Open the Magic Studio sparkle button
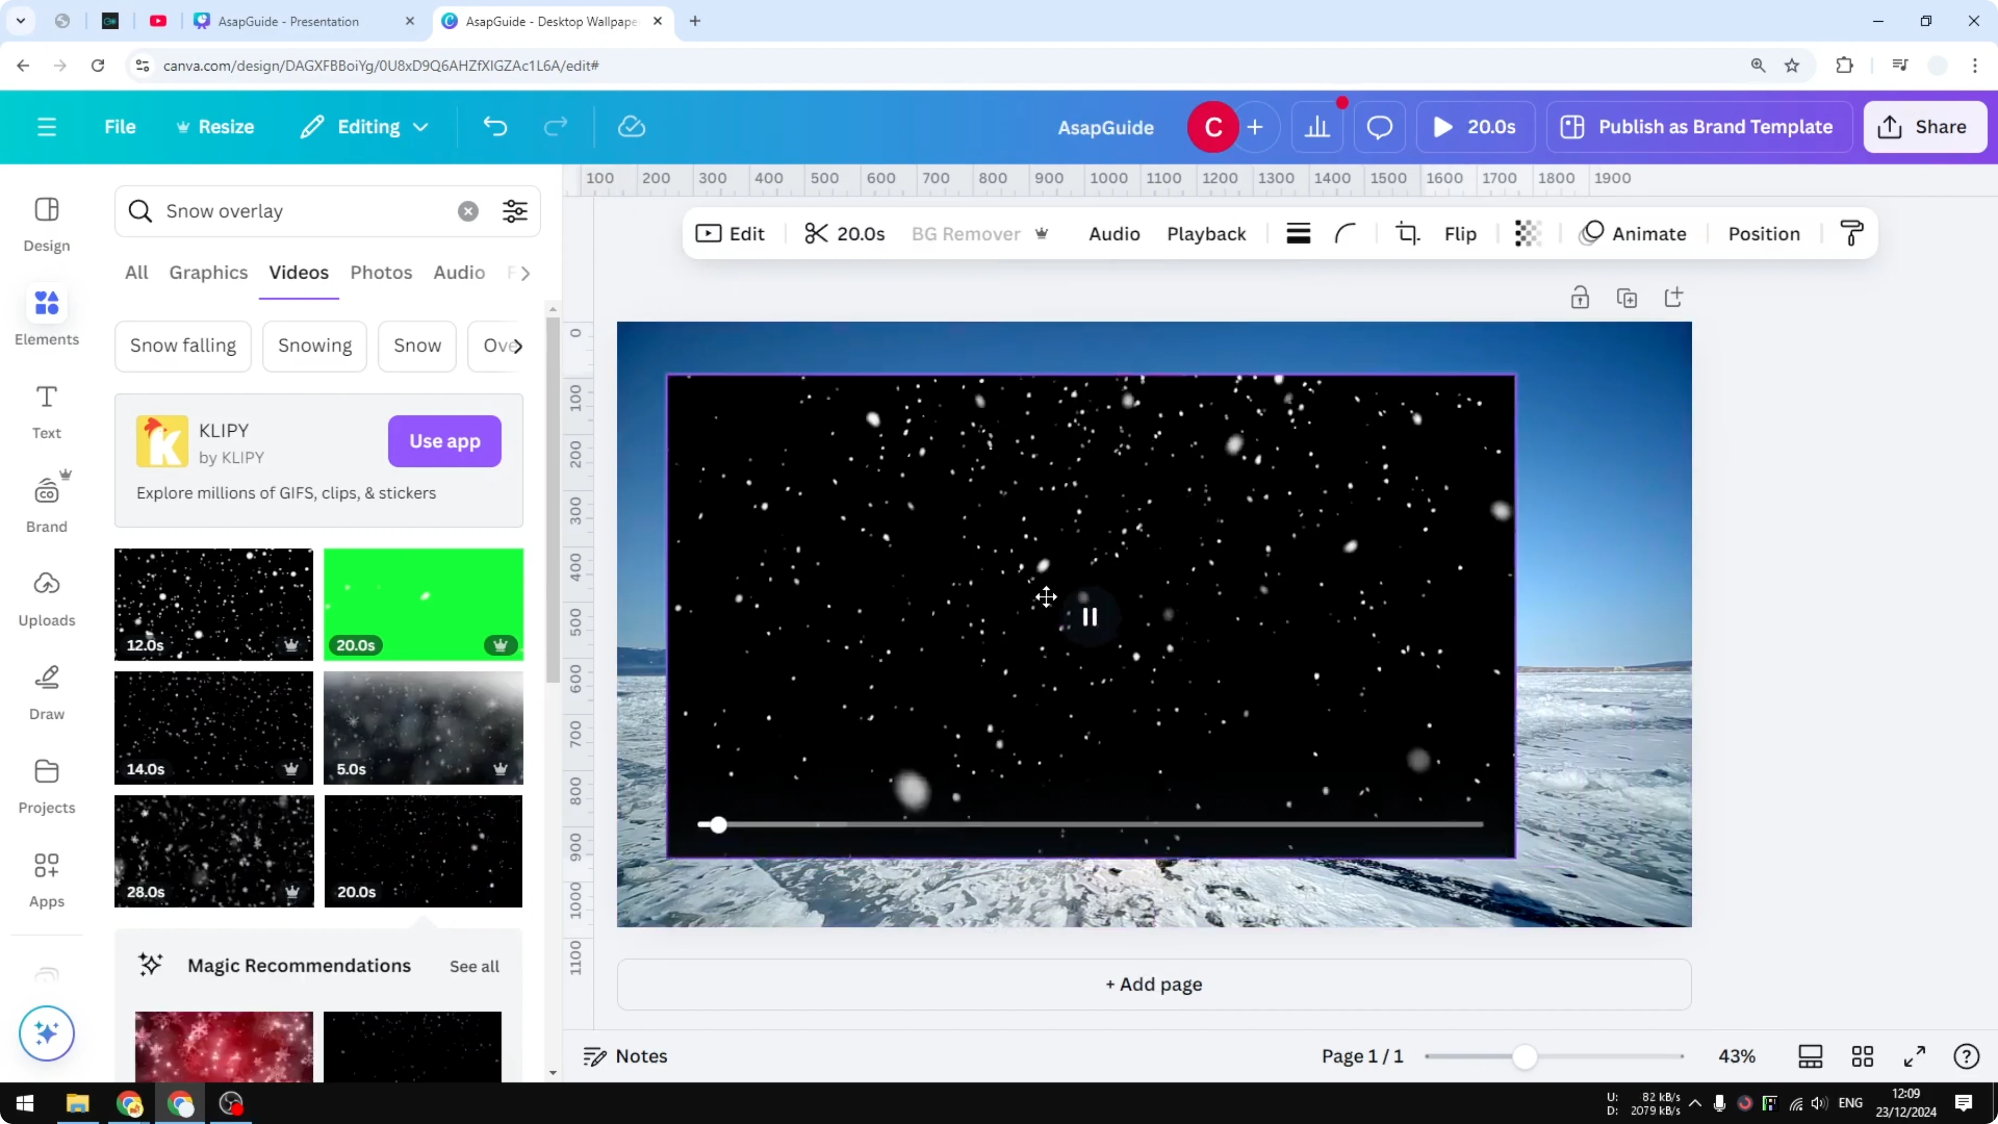1998x1124 pixels. click(x=46, y=1033)
